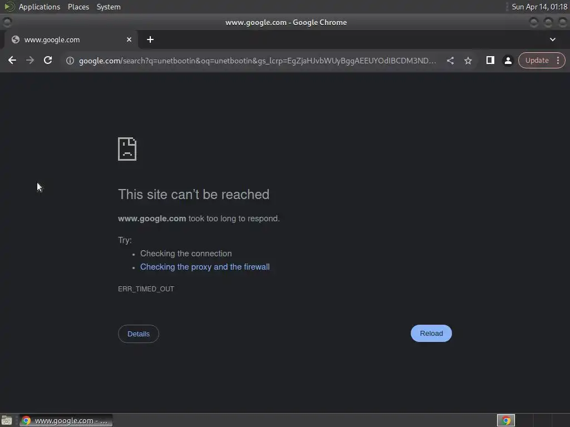Image resolution: width=570 pixels, height=427 pixels.
Task: Open the Chrome profile avatar icon
Action: tap(508, 61)
